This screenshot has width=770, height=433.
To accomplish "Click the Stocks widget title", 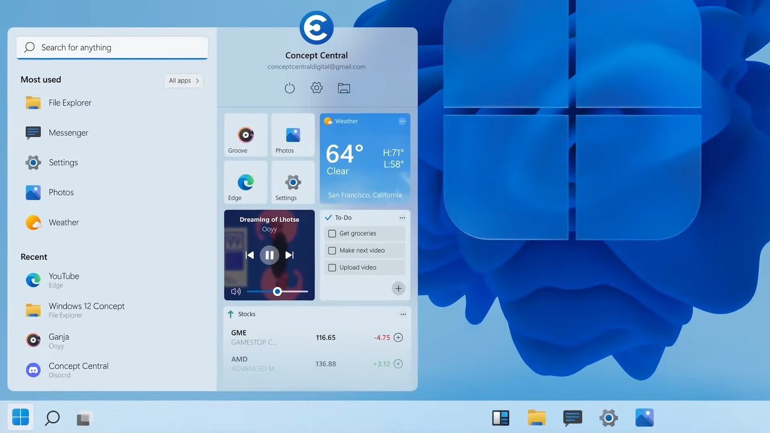I will (247, 314).
